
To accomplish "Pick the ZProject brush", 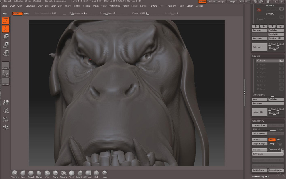I will coord(88,174).
